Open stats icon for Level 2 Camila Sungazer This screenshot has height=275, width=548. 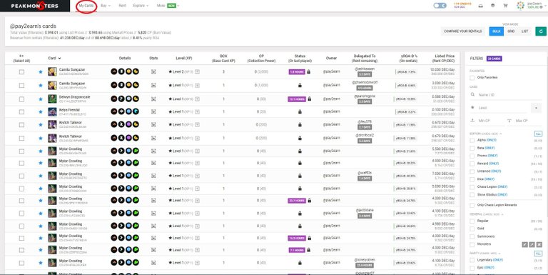(x=153, y=71)
